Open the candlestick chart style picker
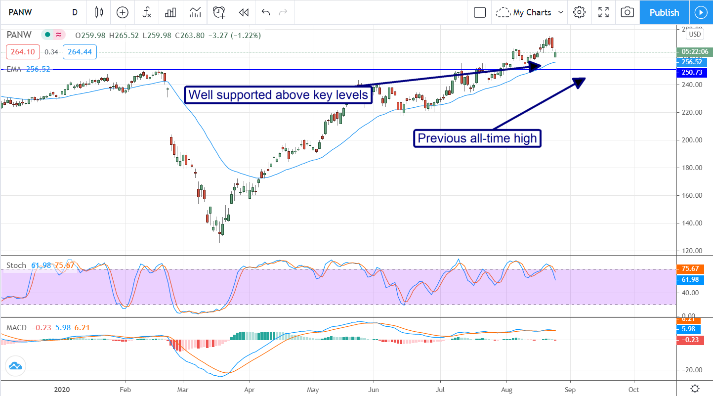 (x=99, y=12)
